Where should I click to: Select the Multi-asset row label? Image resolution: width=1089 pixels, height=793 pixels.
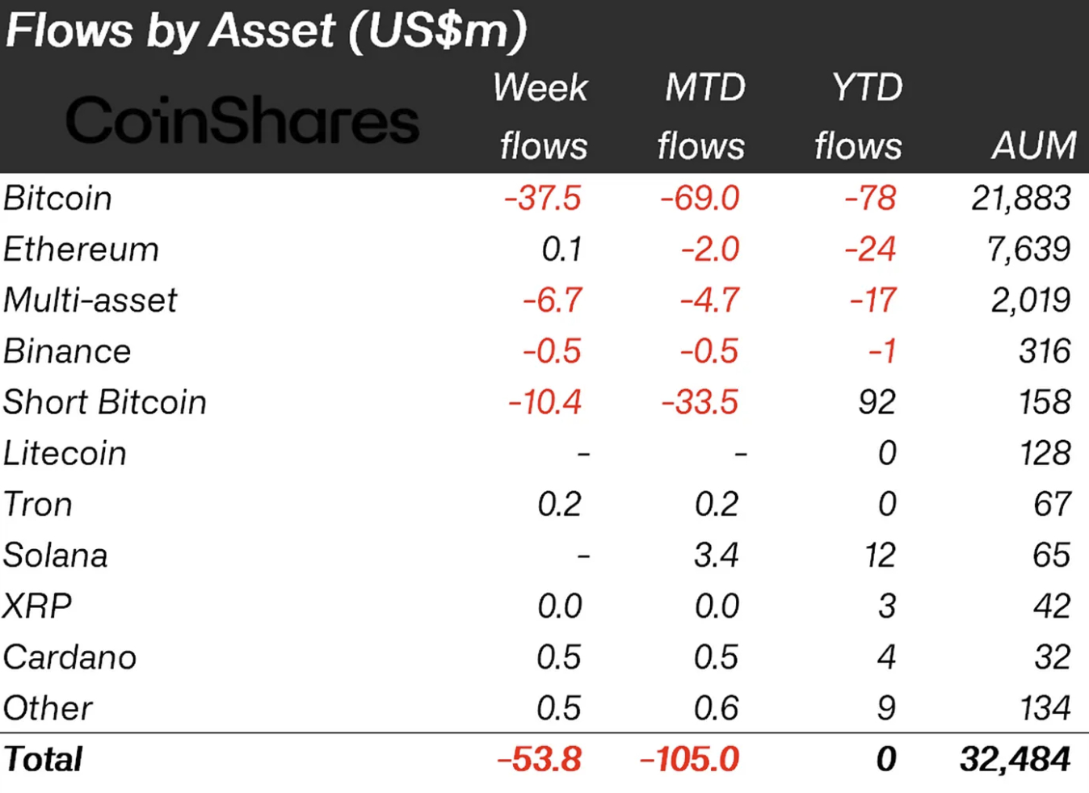click(x=90, y=300)
